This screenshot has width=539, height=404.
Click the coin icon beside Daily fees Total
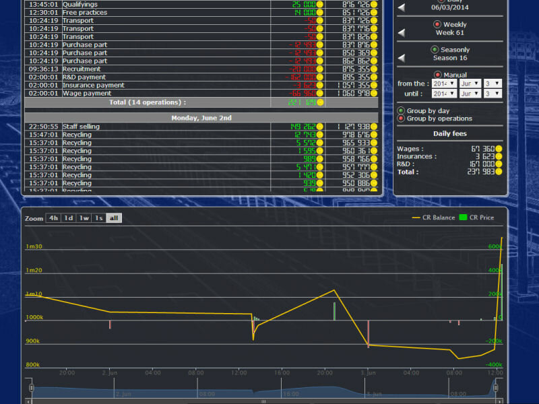499,172
